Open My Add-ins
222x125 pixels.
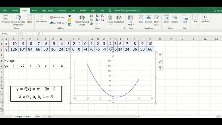click(x=57, y=23)
